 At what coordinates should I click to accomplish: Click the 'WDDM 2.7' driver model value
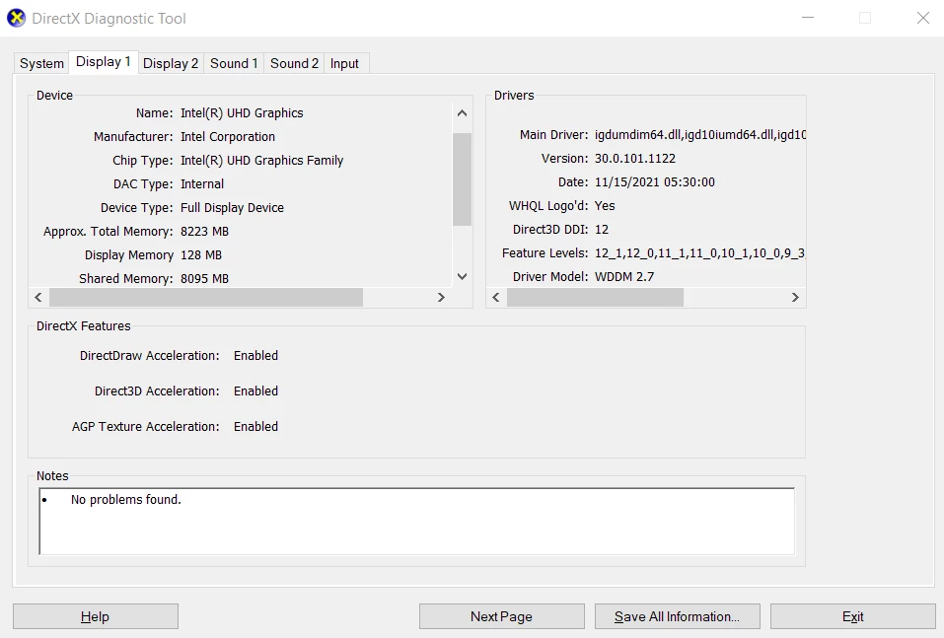tap(624, 277)
